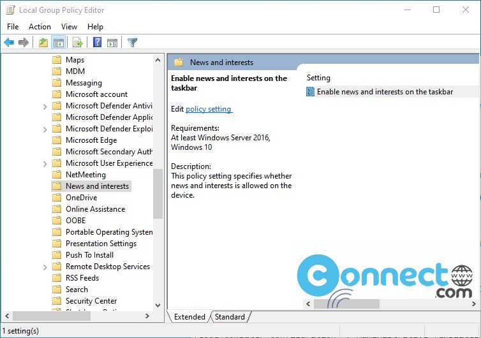Image resolution: width=481 pixels, height=338 pixels.
Task: Click settings list scroll left arrow
Action: click(x=308, y=304)
